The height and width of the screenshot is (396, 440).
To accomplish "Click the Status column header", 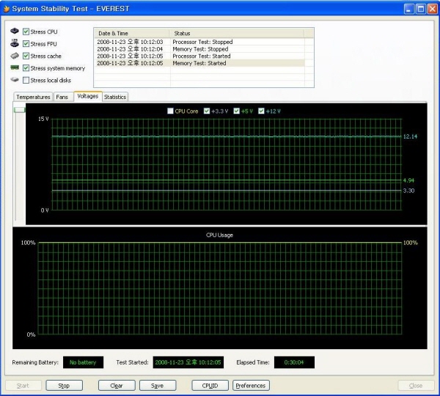I will (x=237, y=33).
